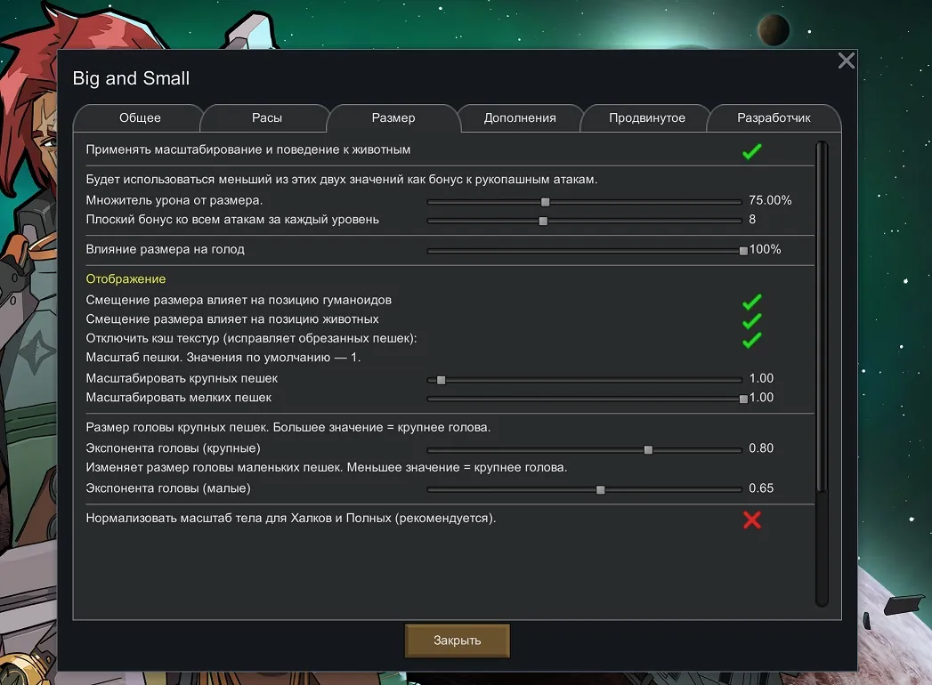Screen dimensions: 932x685
Task: Click the Закрыть button
Action: 458,641
